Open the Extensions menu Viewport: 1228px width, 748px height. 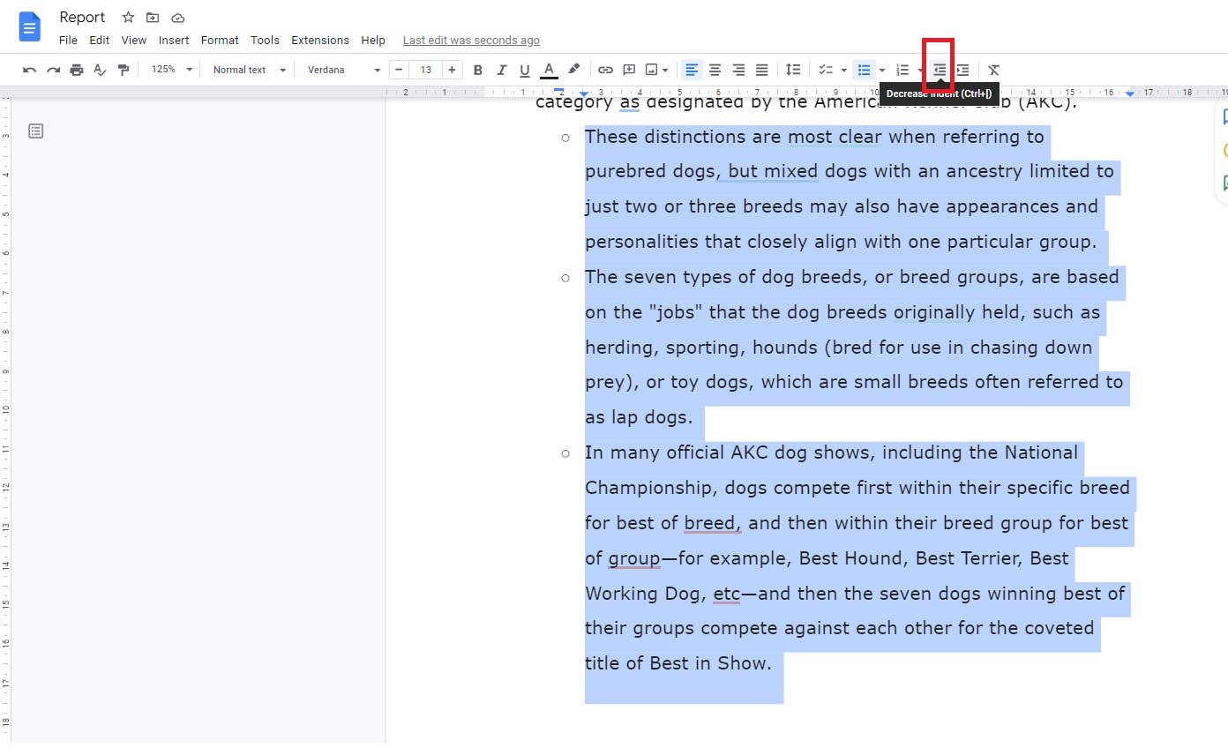click(320, 41)
